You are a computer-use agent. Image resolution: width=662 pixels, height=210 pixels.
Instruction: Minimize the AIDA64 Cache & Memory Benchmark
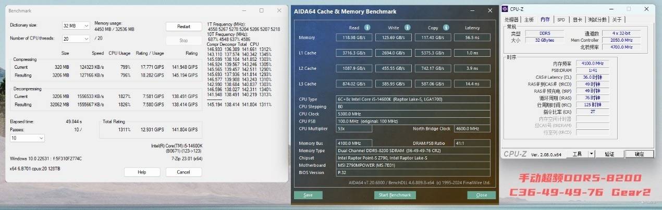pos(470,10)
